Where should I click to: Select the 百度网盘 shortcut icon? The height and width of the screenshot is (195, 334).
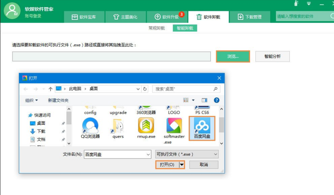pos(202,128)
